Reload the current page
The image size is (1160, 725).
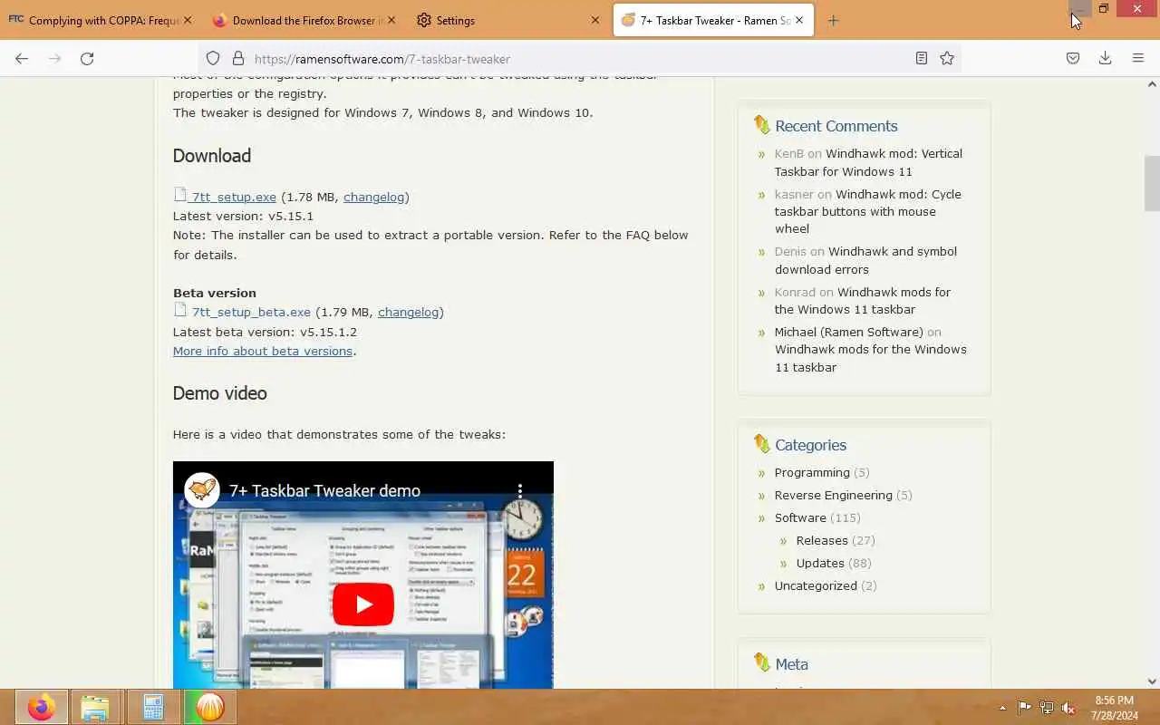[87, 58]
